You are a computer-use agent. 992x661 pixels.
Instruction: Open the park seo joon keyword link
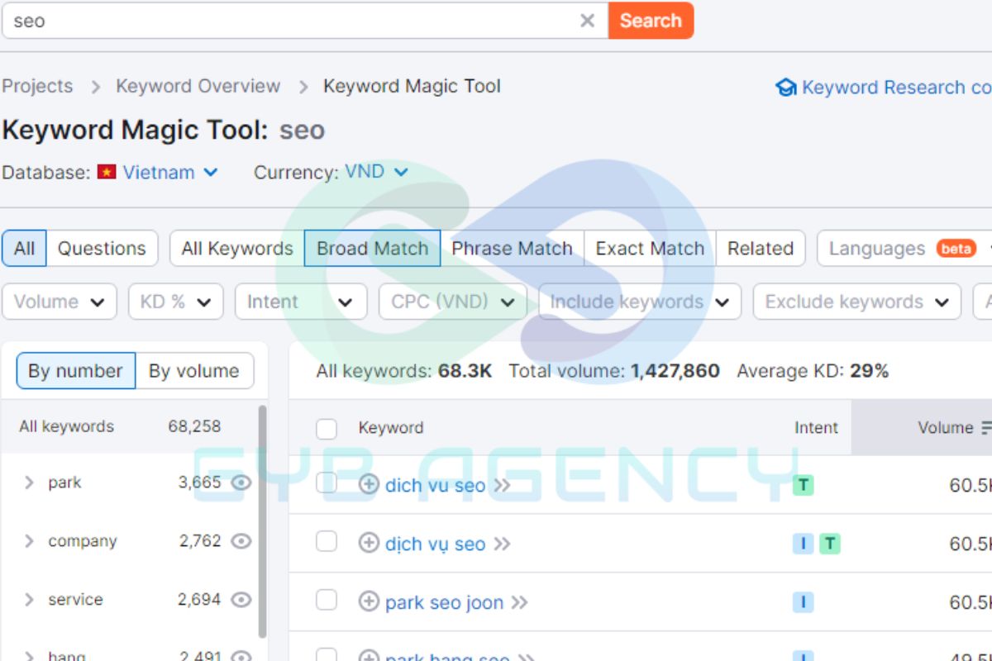(x=444, y=602)
